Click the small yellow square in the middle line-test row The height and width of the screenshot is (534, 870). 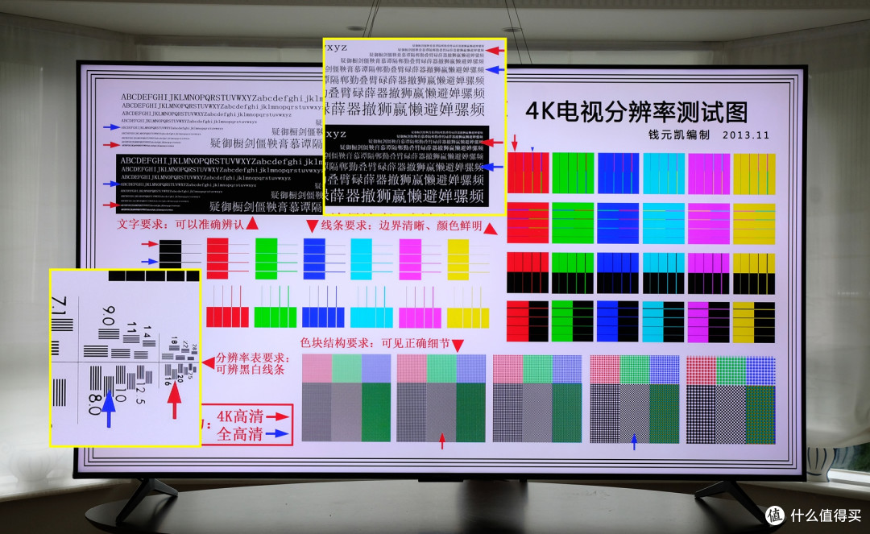click(458, 259)
